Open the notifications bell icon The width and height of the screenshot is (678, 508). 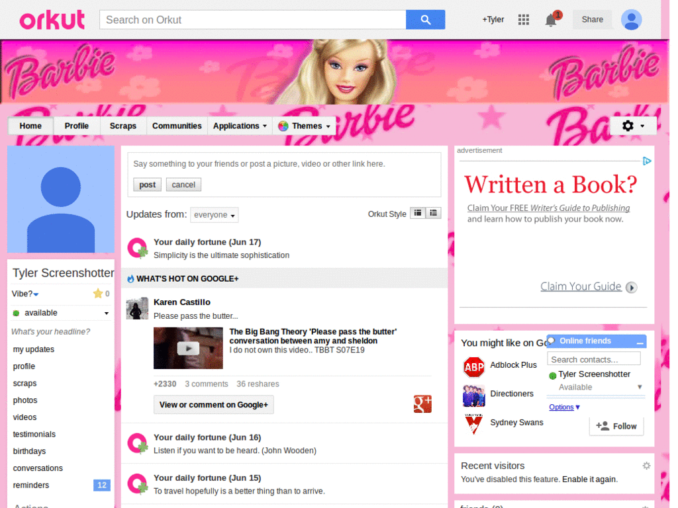pos(550,20)
